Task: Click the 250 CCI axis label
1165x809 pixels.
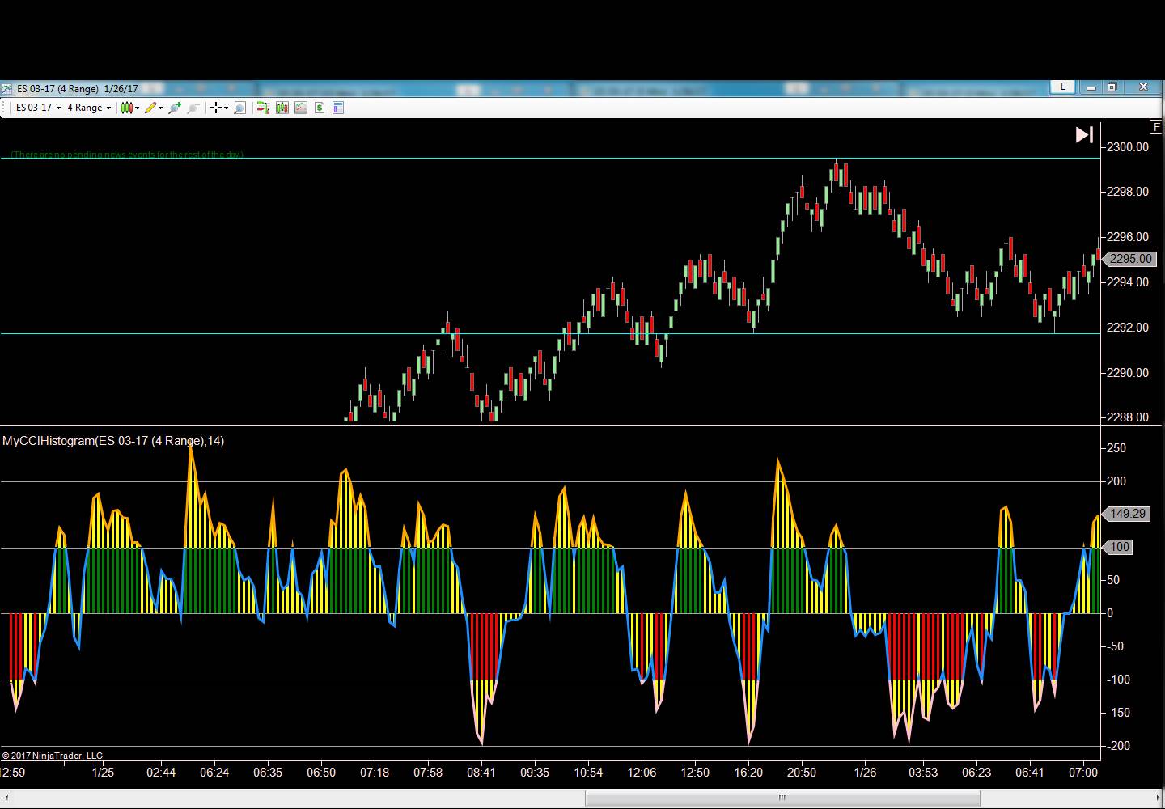Action: [x=1116, y=448]
